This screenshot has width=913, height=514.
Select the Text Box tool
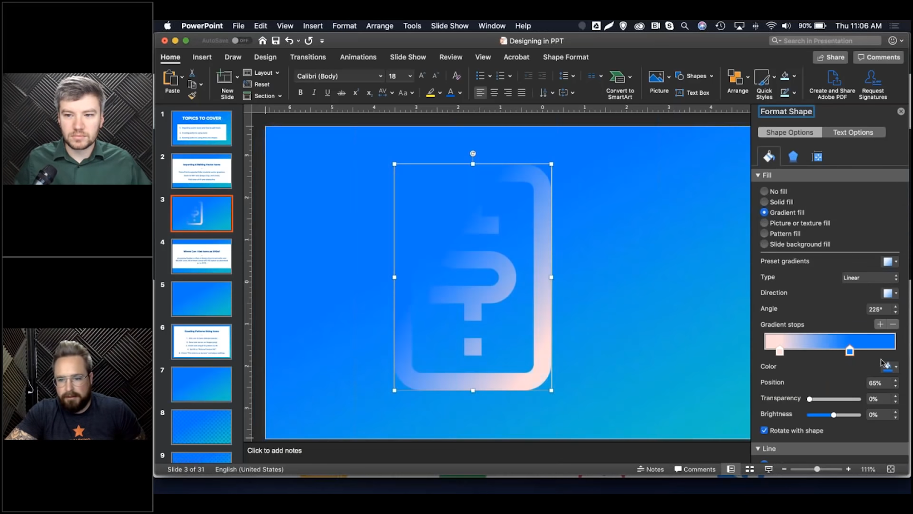pos(693,93)
